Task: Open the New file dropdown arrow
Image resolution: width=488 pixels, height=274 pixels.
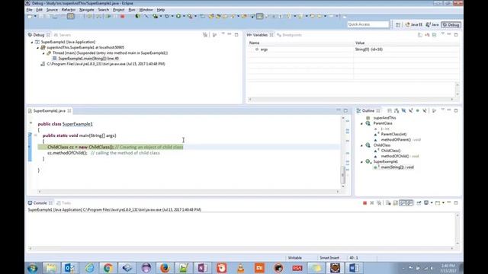Action: (35, 16)
